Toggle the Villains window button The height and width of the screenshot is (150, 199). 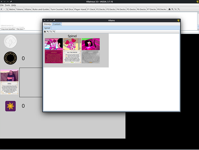coord(28,9)
